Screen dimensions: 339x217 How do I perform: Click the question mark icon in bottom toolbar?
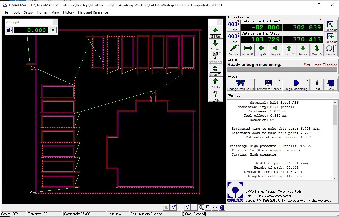[173, 207]
